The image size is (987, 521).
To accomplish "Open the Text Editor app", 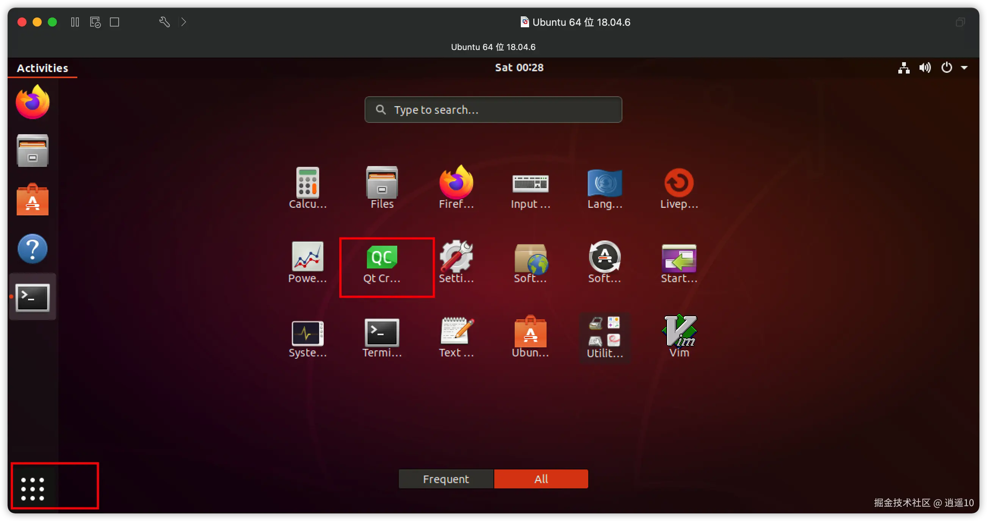I will pos(456,332).
